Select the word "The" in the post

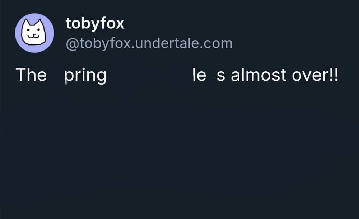31,75
